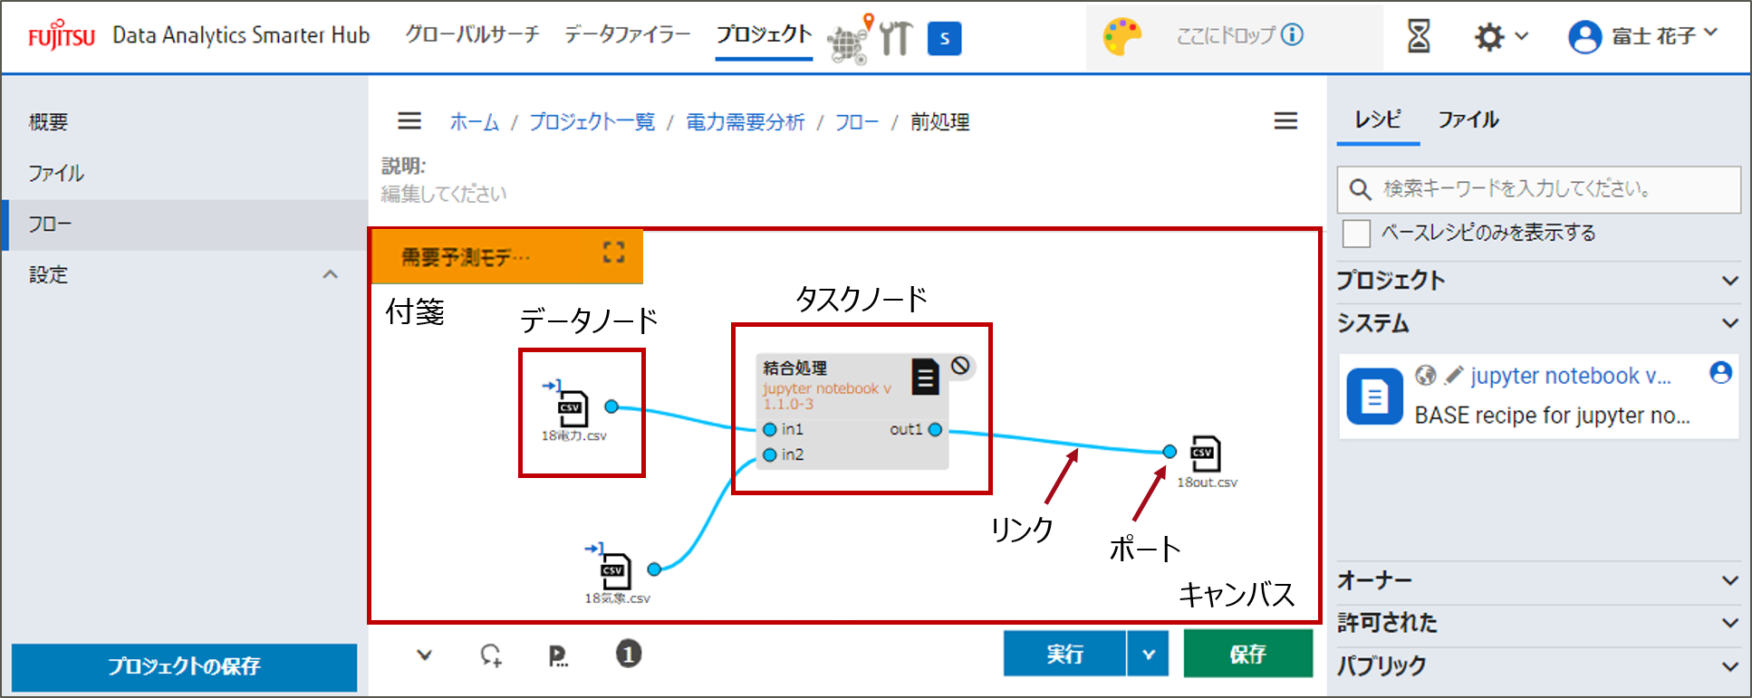Click the ここにドロップ drop area

pyautogui.click(x=1235, y=36)
